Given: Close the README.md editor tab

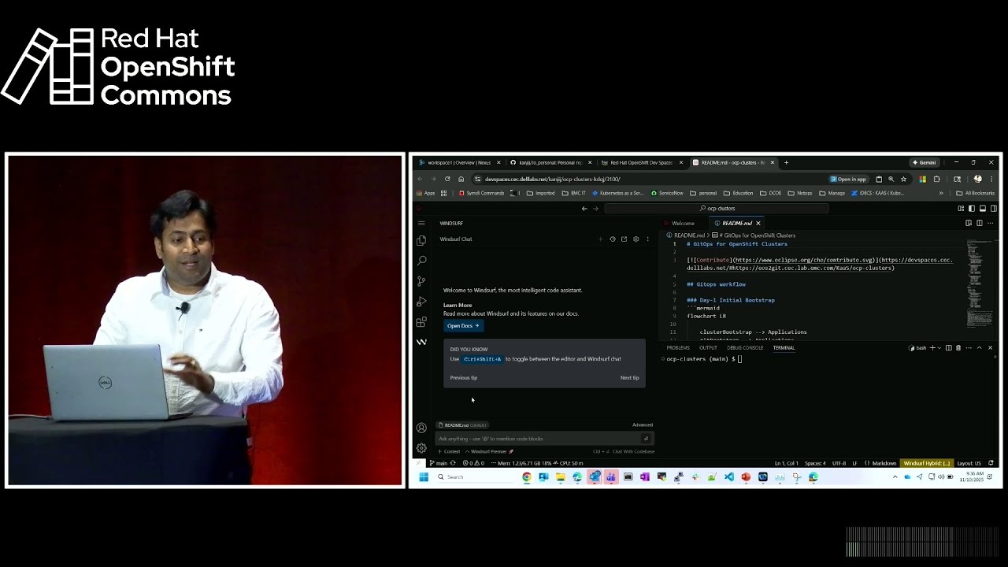Looking at the screenshot, I should (x=758, y=223).
